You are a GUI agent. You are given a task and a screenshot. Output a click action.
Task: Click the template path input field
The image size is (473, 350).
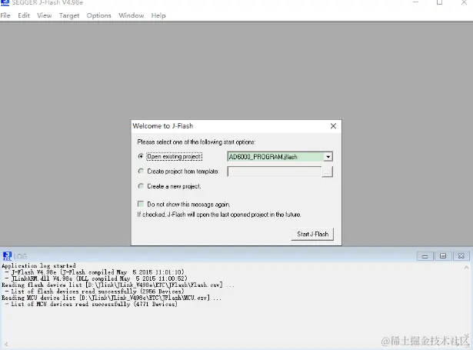275,172
